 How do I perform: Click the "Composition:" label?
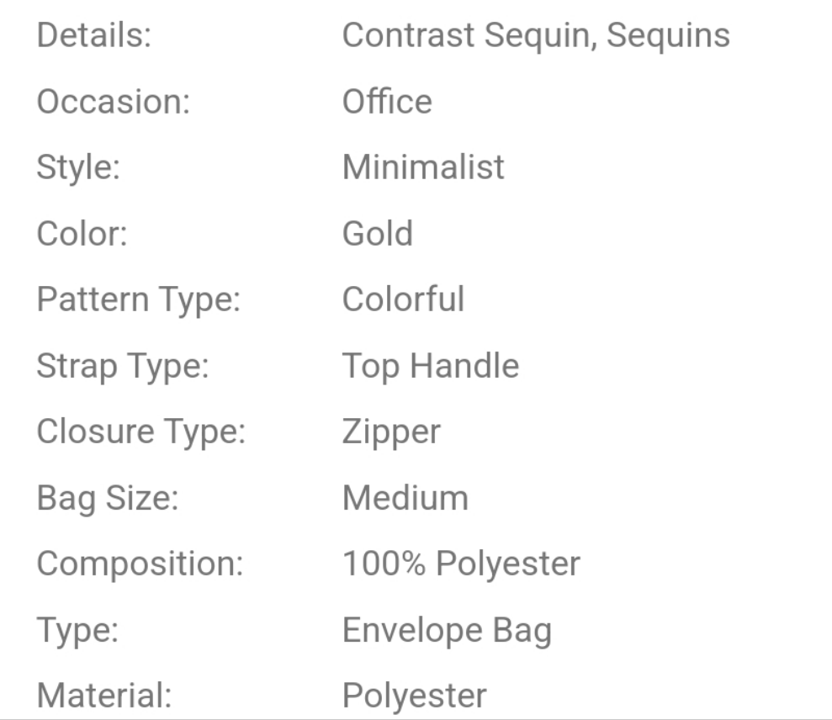point(140,564)
